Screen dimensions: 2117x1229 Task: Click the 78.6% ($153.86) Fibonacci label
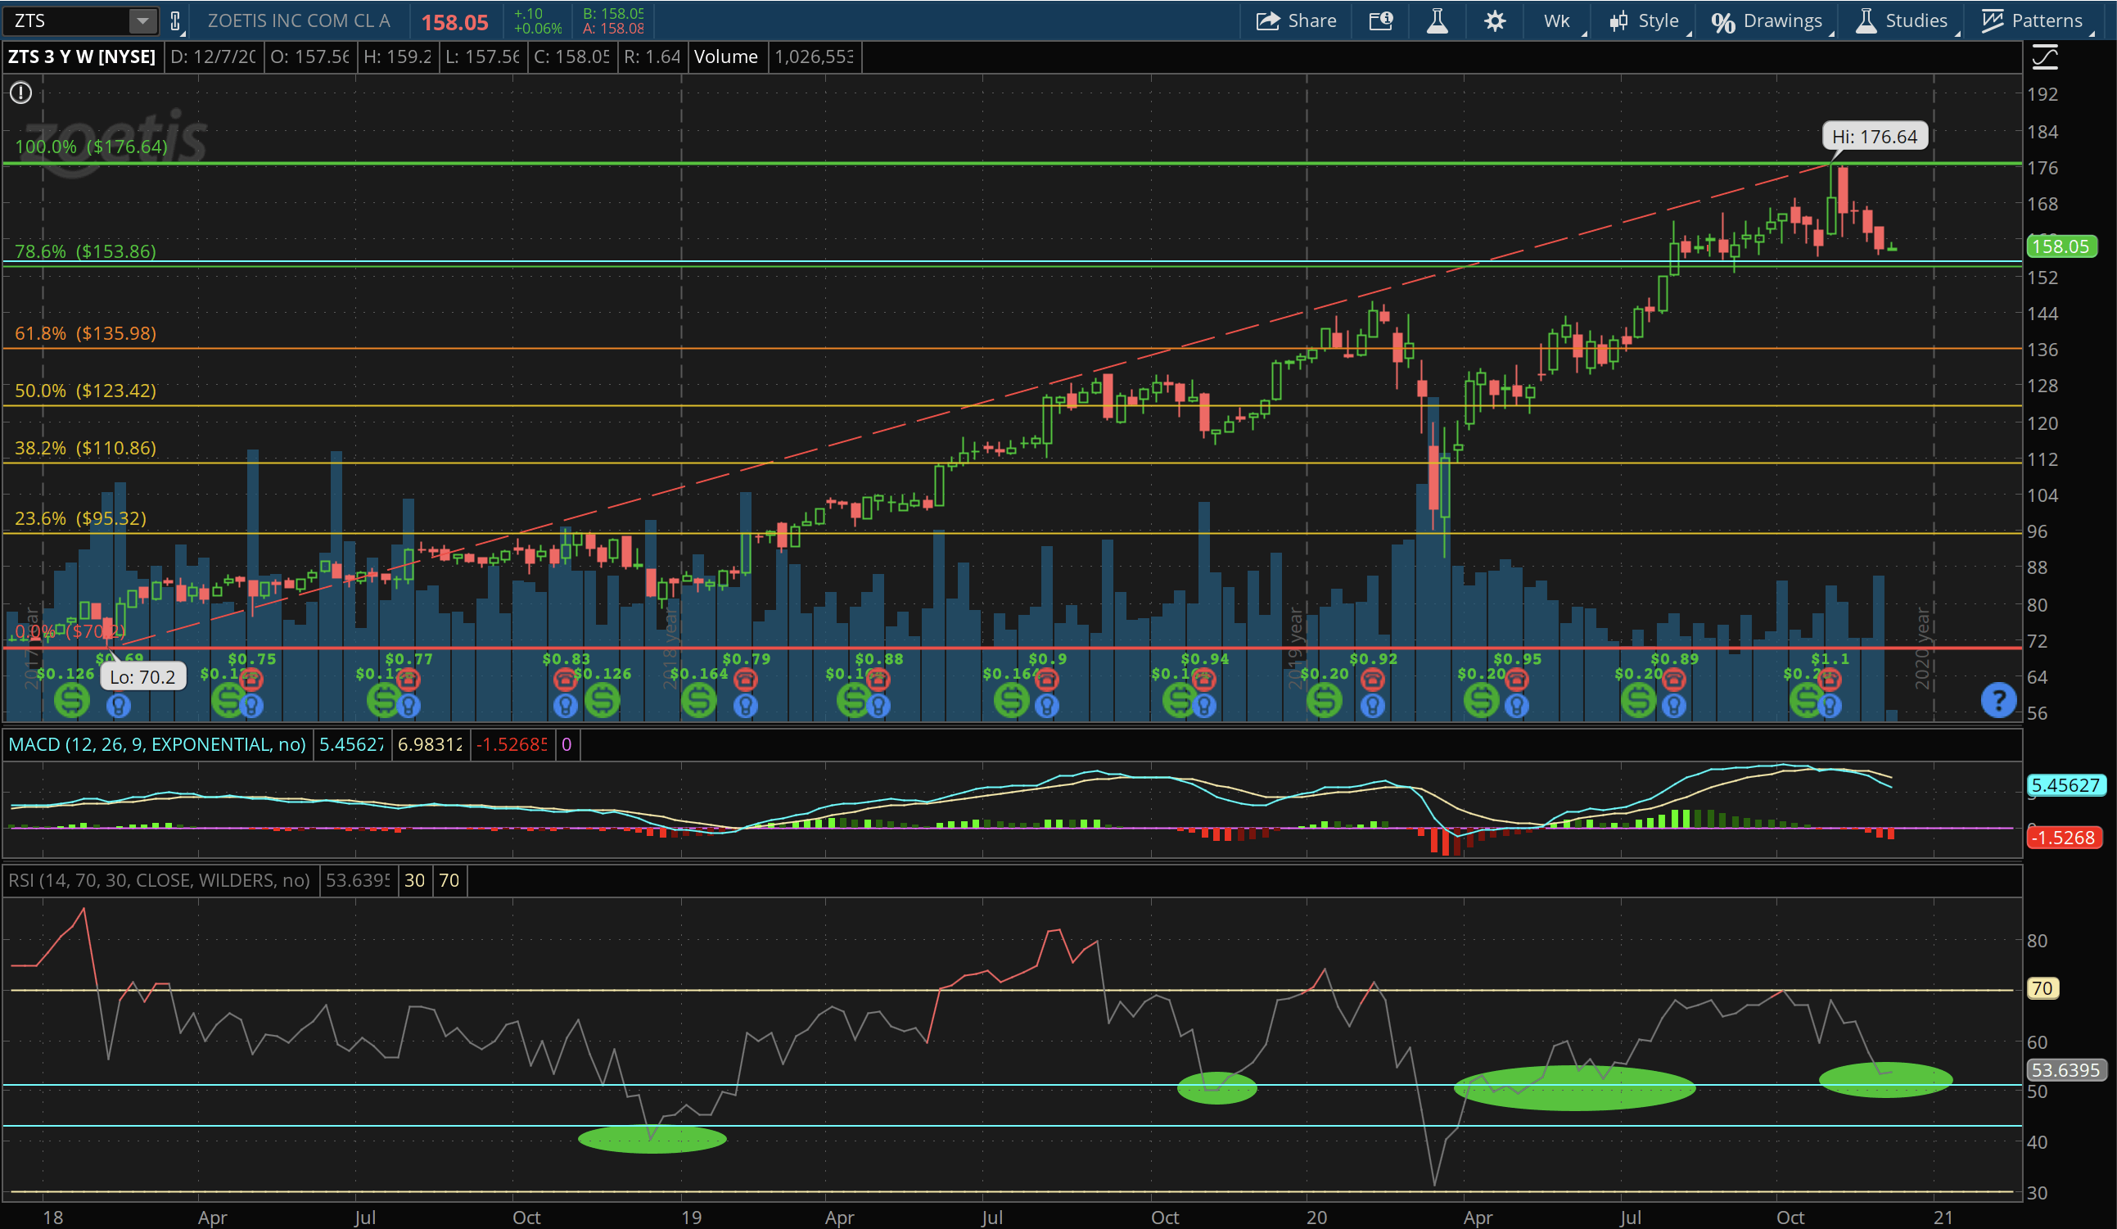pyautogui.click(x=86, y=251)
